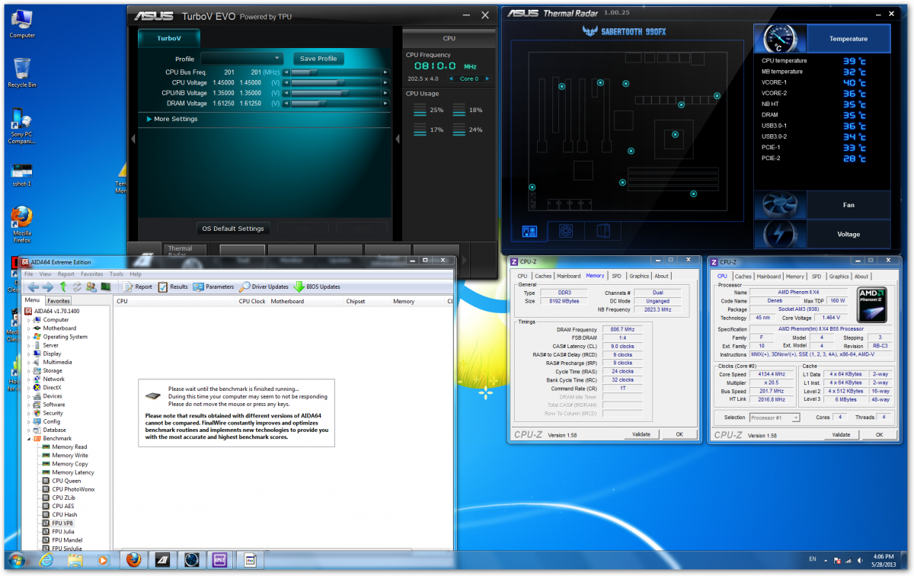Open the Mozilla Firefox desktop shortcut
Screen dimensions: 914x576
click(22, 225)
